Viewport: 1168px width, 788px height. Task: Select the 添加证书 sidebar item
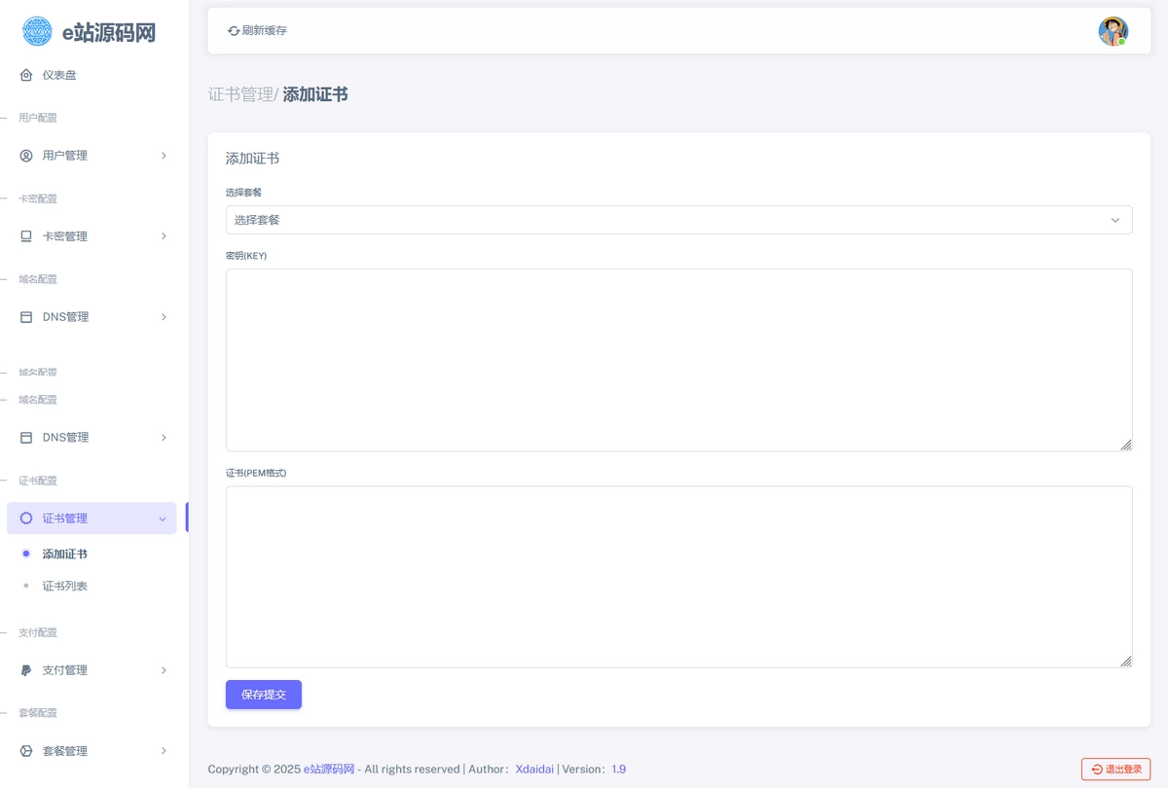click(x=65, y=554)
